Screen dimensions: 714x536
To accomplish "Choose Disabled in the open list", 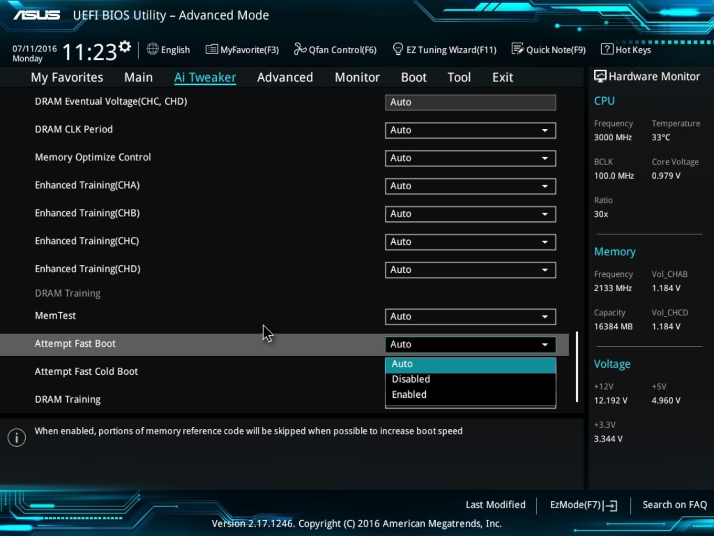I will tap(470, 379).
